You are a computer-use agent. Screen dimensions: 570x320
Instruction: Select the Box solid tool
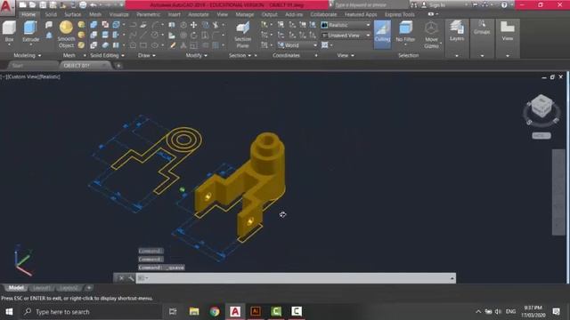(x=9, y=32)
